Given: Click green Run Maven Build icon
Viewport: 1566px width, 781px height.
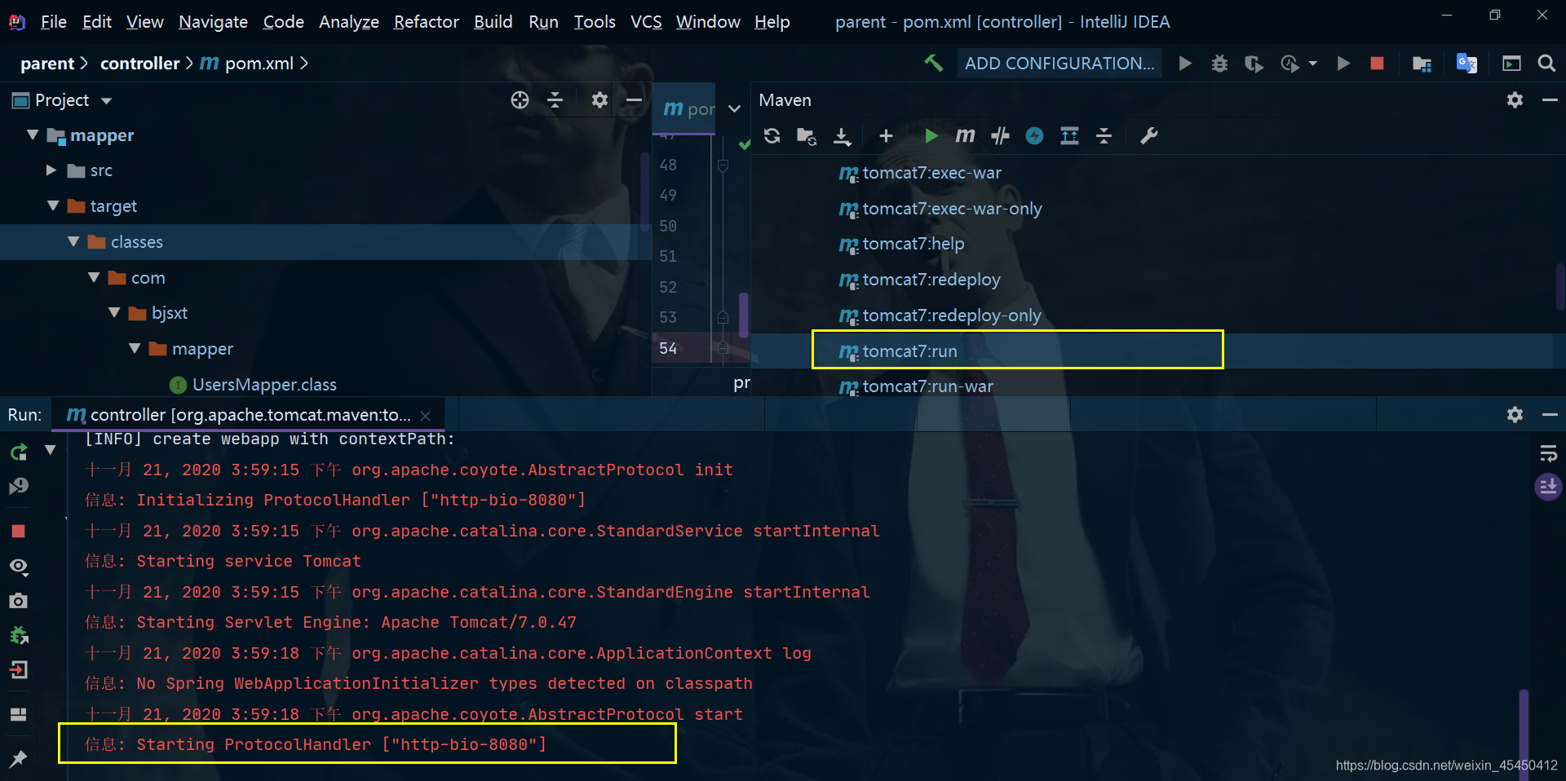Looking at the screenshot, I should [x=931, y=136].
